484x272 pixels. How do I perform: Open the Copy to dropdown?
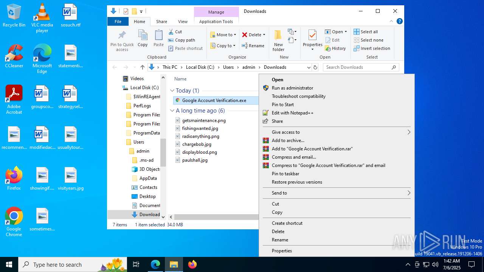[223, 46]
